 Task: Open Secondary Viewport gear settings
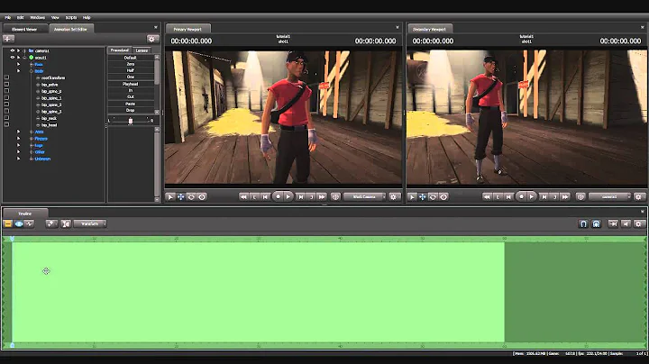(x=638, y=197)
